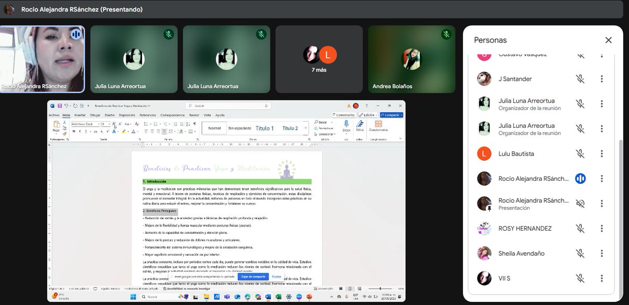Expand the Word styles gallery

click(306, 127)
